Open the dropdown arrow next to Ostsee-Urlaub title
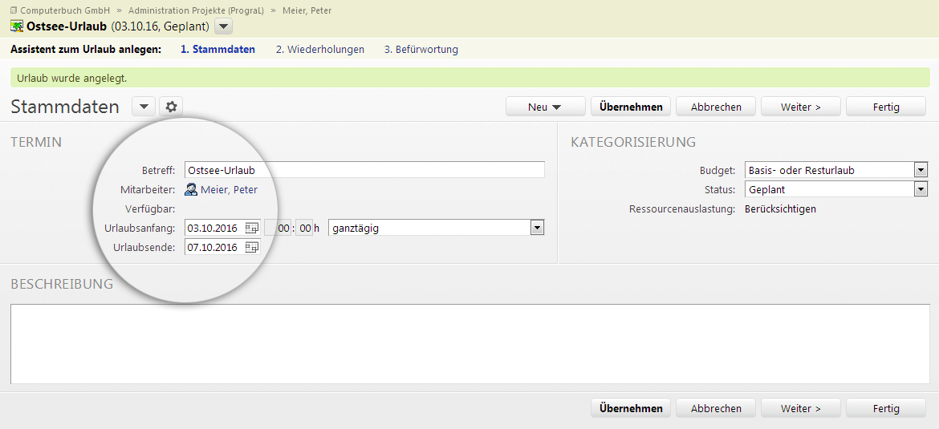 (223, 26)
